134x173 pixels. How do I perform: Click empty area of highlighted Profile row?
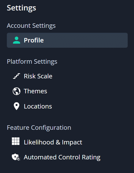86,40
